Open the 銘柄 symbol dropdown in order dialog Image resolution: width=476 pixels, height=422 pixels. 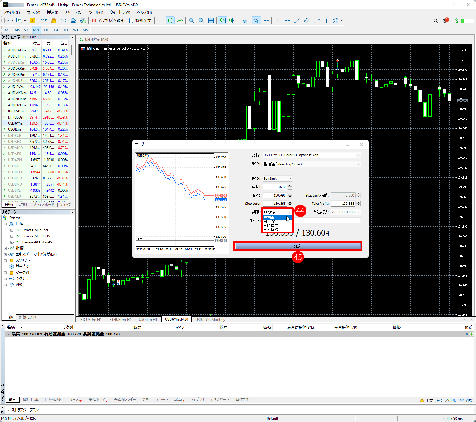click(311, 155)
